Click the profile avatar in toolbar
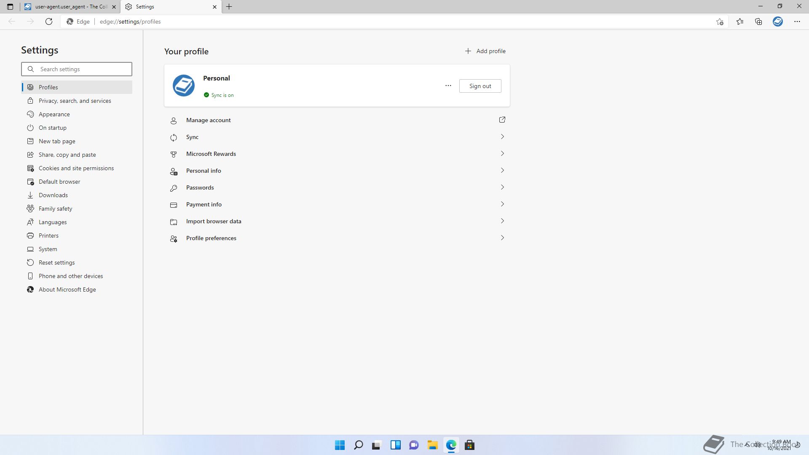 tap(778, 21)
